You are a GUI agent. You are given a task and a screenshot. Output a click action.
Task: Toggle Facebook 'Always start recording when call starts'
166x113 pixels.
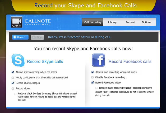(x=93, y=72)
